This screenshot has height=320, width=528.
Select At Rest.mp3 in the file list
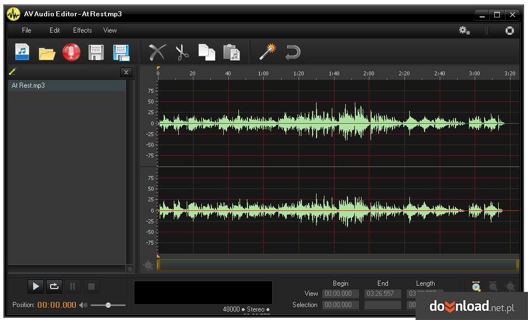[67, 85]
